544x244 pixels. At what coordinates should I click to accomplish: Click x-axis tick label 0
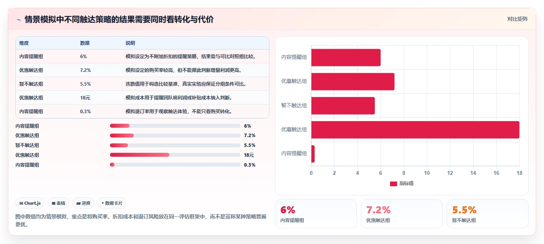(311, 173)
